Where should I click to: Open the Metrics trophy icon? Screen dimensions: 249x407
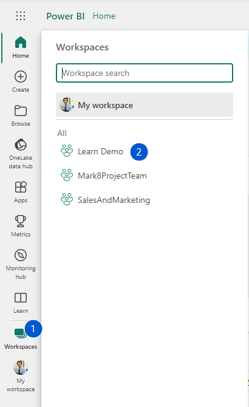(x=21, y=221)
